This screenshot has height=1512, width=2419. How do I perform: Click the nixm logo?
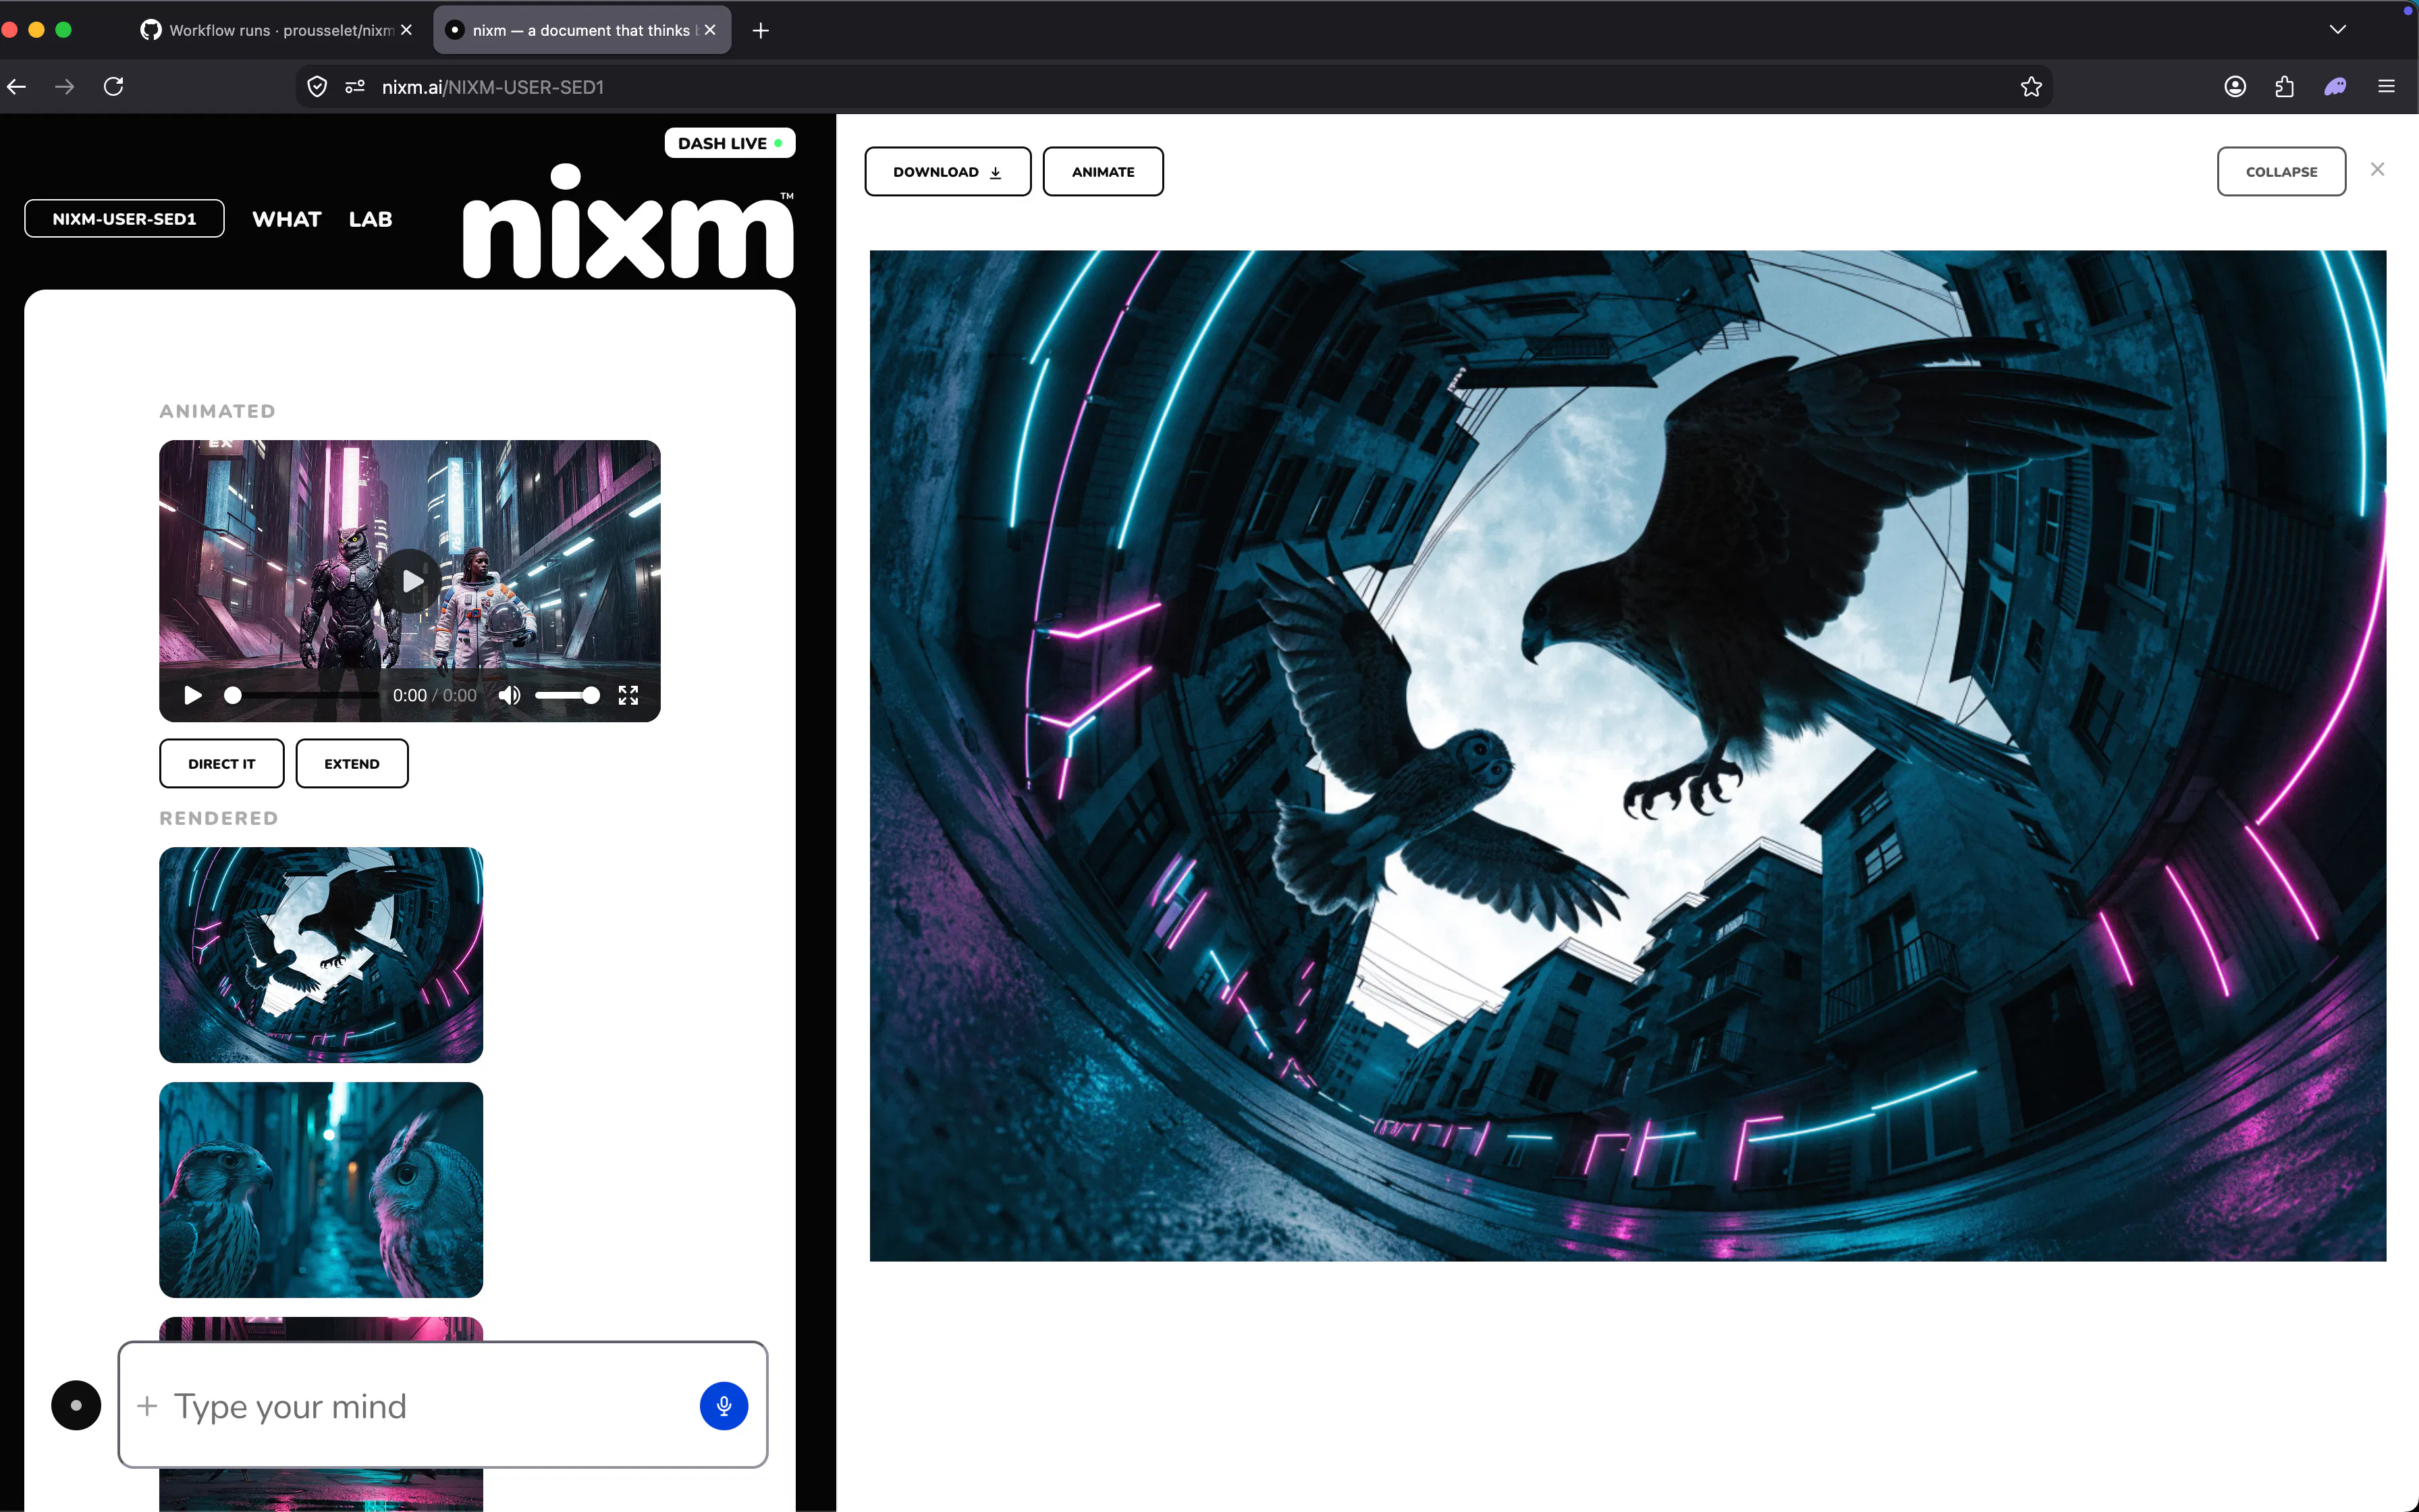tap(629, 222)
